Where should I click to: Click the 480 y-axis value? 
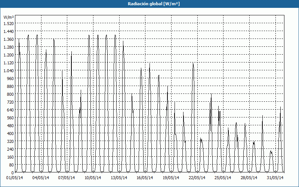pyautogui.click(x=10, y=126)
